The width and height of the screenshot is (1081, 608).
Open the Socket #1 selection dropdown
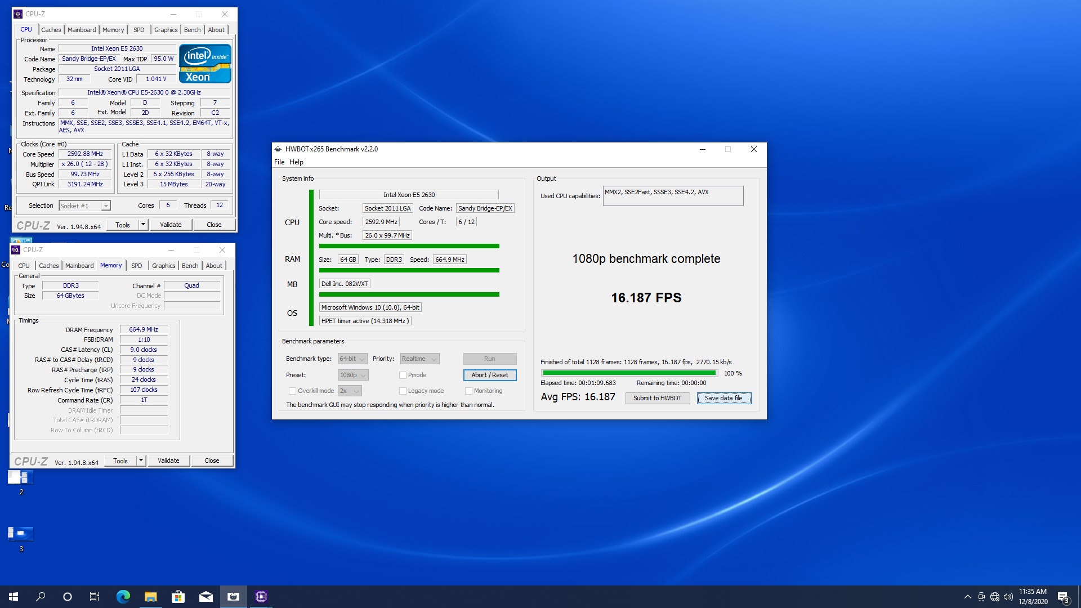tap(84, 206)
